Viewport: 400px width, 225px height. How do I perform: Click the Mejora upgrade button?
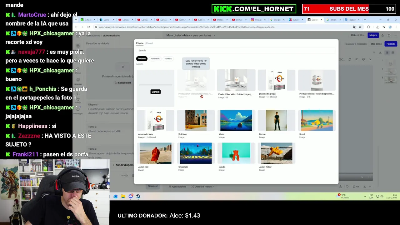(x=373, y=35)
